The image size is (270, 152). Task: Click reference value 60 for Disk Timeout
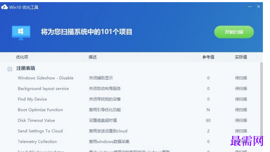208,120
